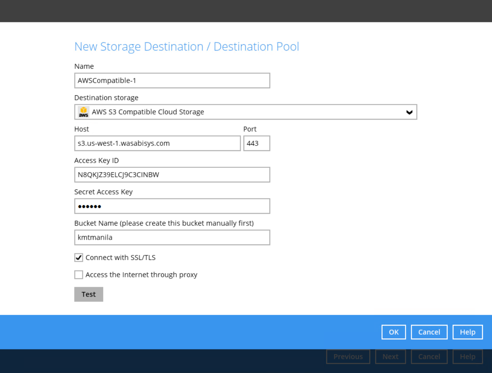The image size is (492, 373).
Task: Click the dimmed Help button in the bottom wizard bar
Action: (x=467, y=357)
